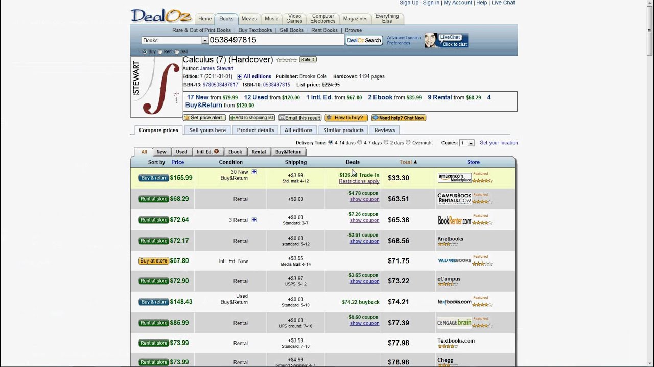
Task: Click the ISBN search input field
Action: point(276,40)
